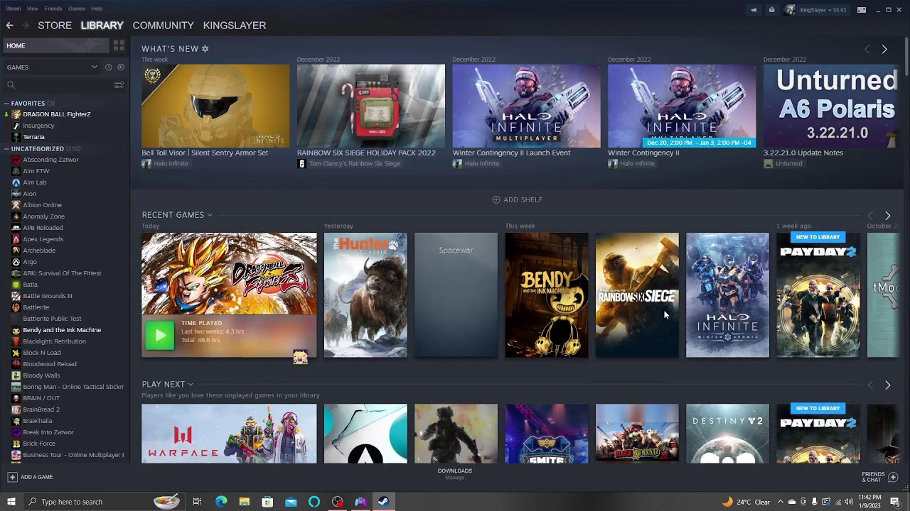Open SMITE in Play Next
Image resolution: width=910 pixels, height=511 pixels.
(546, 434)
